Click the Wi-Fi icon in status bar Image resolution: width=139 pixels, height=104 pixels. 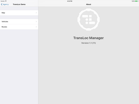point(6,1)
